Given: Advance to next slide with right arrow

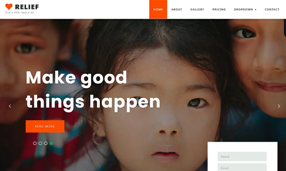Looking at the screenshot, I should click(x=279, y=106).
